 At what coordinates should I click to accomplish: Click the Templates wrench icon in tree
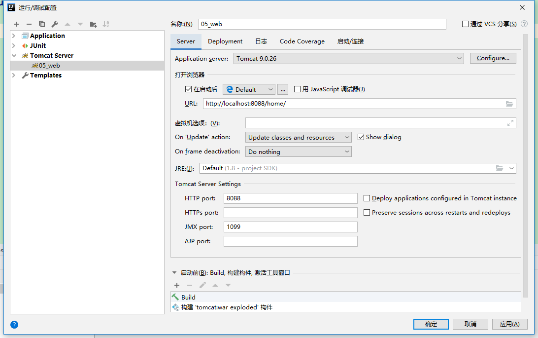pos(25,75)
